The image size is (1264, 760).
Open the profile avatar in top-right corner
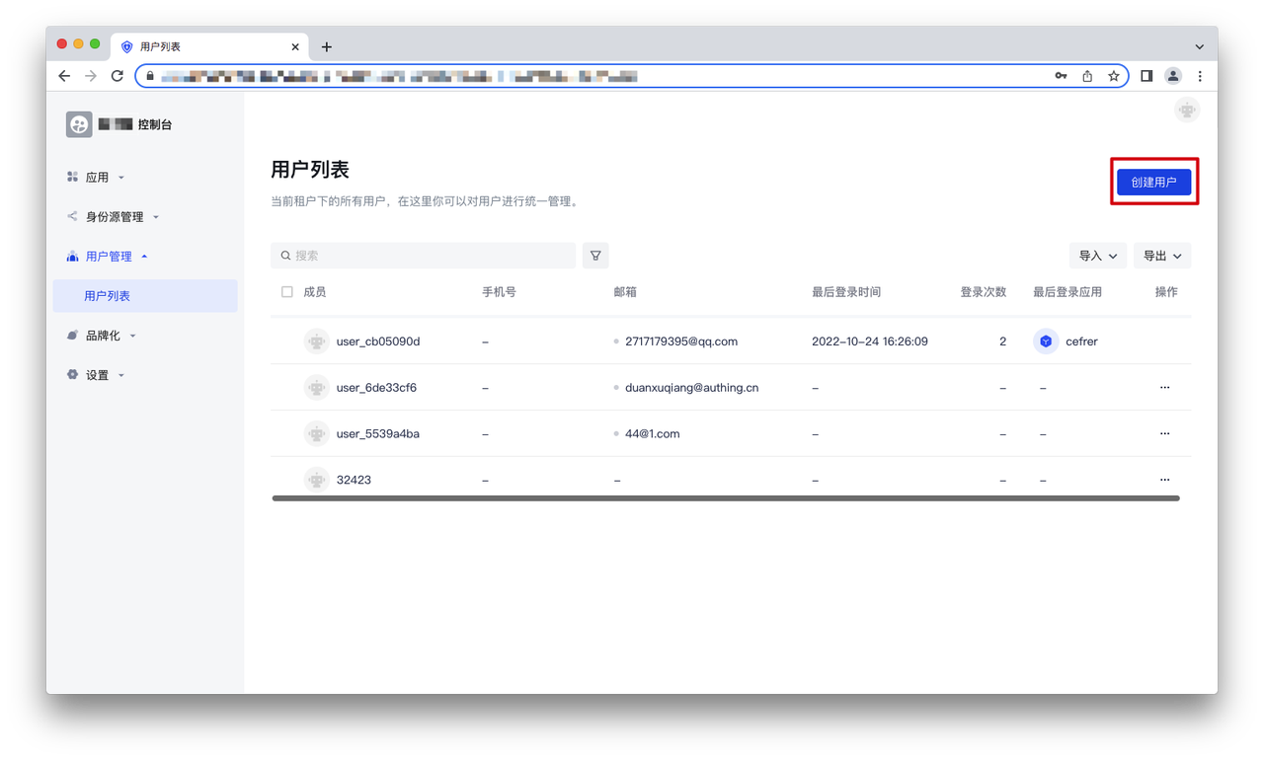pyautogui.click(x=1187, y=110)
